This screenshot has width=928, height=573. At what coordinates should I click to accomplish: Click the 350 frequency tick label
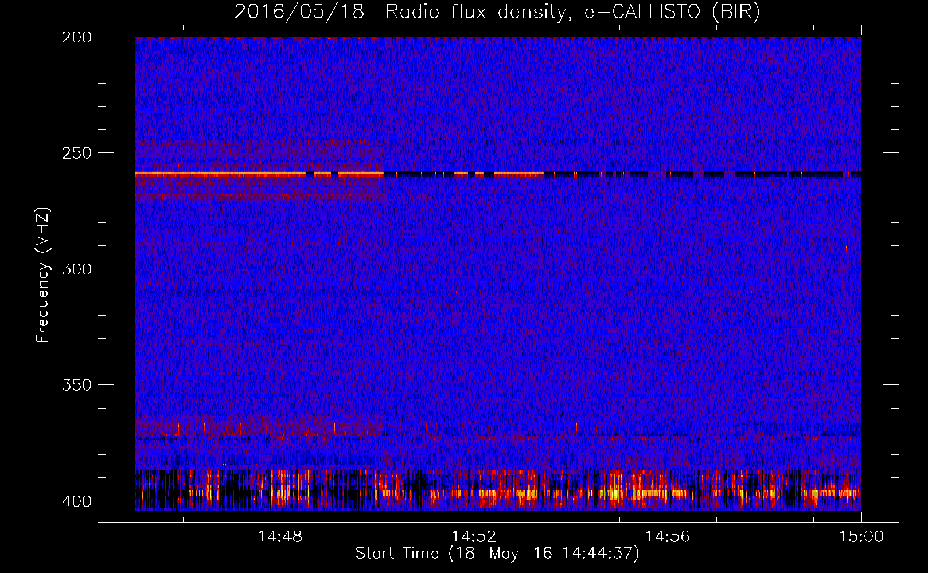click(x=76, y=384)
